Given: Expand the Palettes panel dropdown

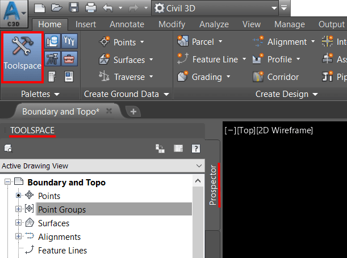Looking at the screenshot, I should click(x=40, y=94).
